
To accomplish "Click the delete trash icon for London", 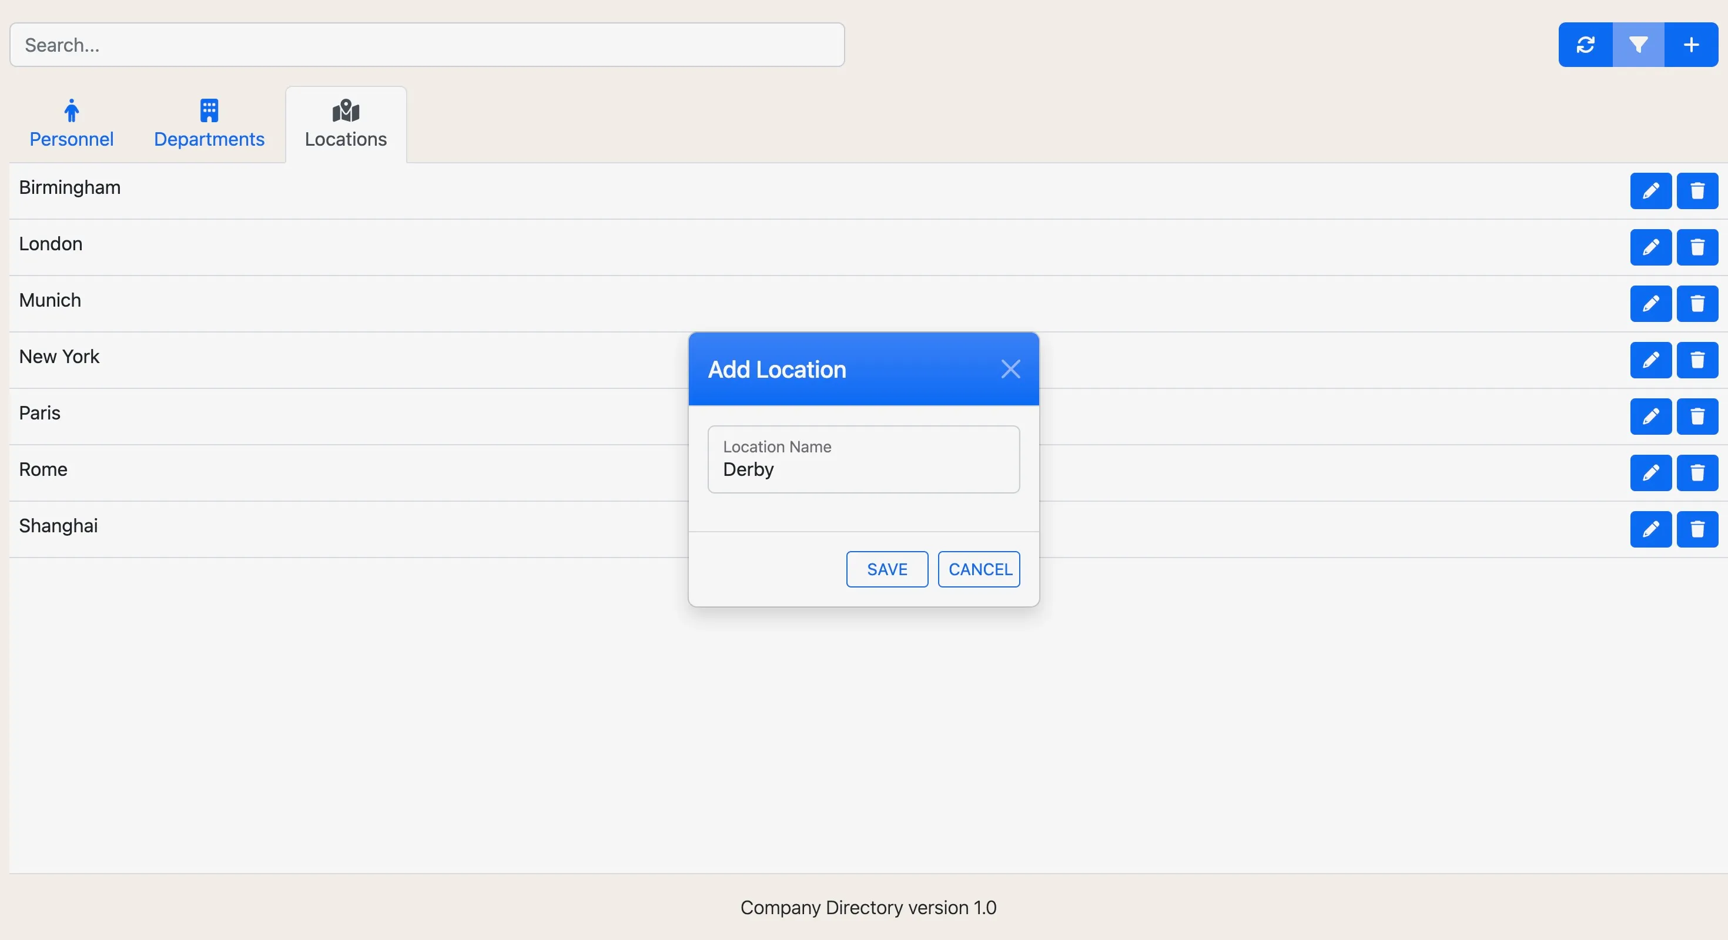I will [1697, 247].
